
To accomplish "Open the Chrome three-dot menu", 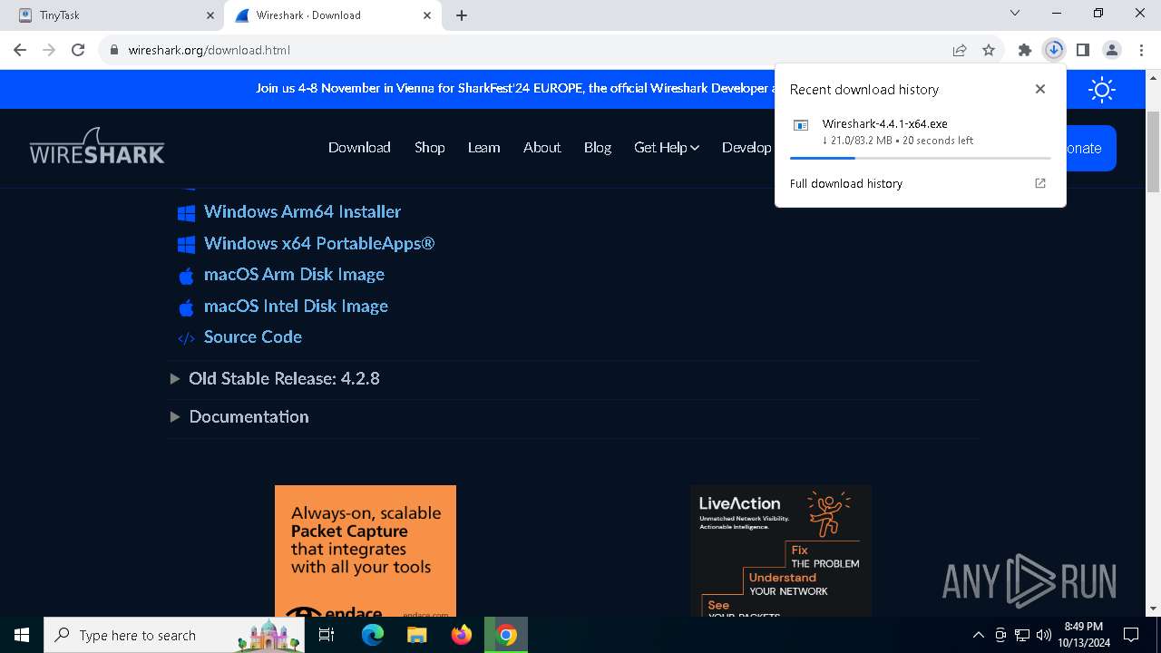I will tap(1140, 50).
